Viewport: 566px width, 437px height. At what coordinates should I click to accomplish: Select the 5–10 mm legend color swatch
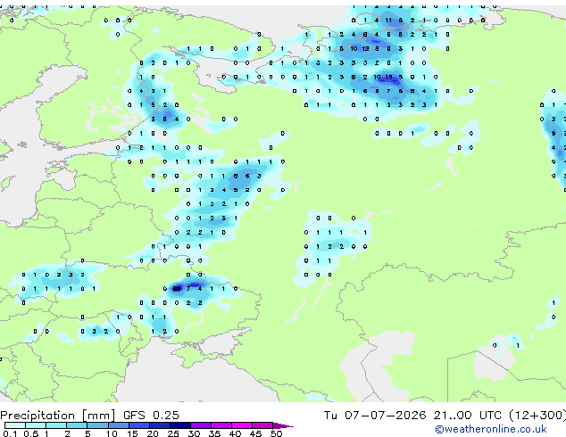pyautogui.click(x=97, y=425)
